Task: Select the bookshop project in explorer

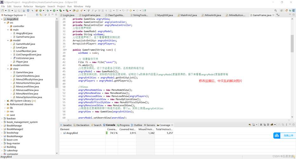Action: coord(13,133)
